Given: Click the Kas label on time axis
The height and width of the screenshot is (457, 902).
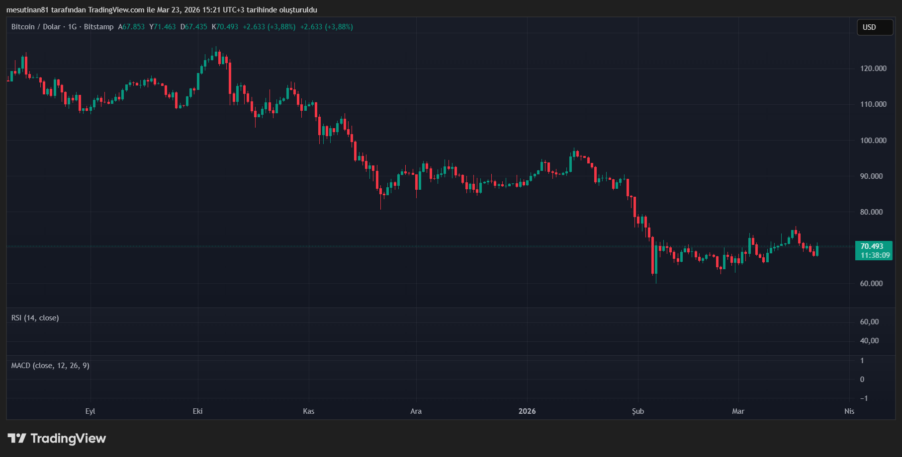Looking at the screenshot, I should (308, 411).
